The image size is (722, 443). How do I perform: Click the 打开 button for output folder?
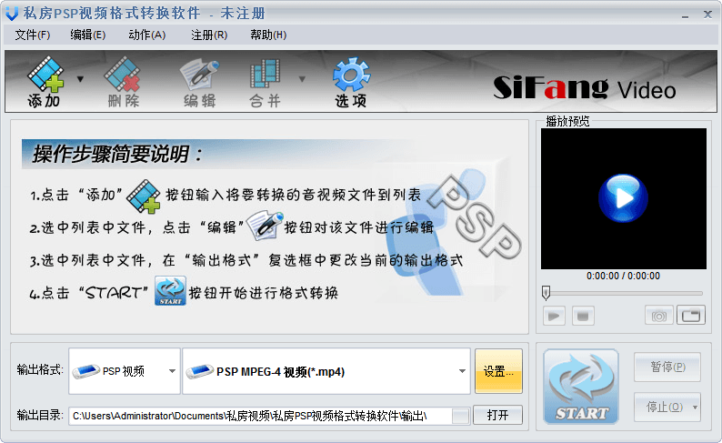pyautogui.click(x=497, y=415)
